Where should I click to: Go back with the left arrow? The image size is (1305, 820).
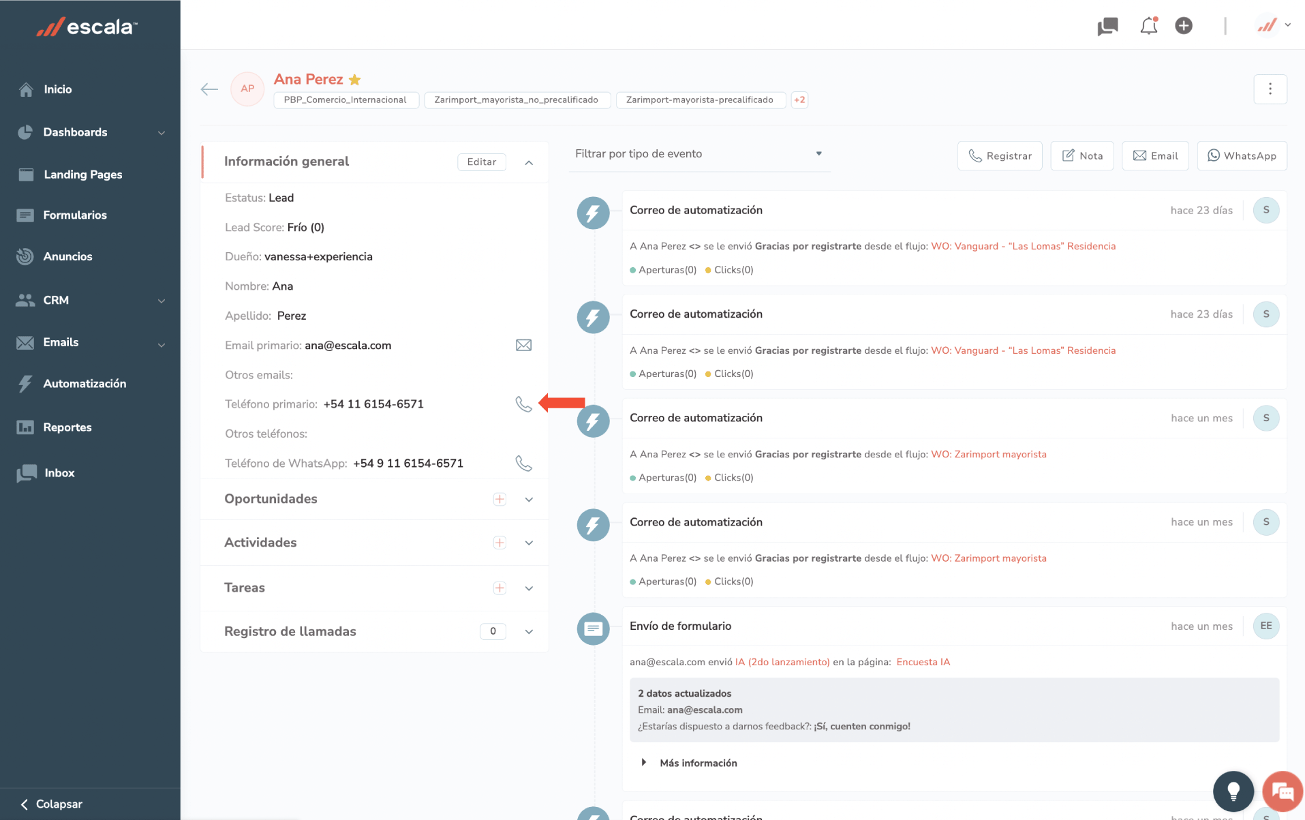209,89
